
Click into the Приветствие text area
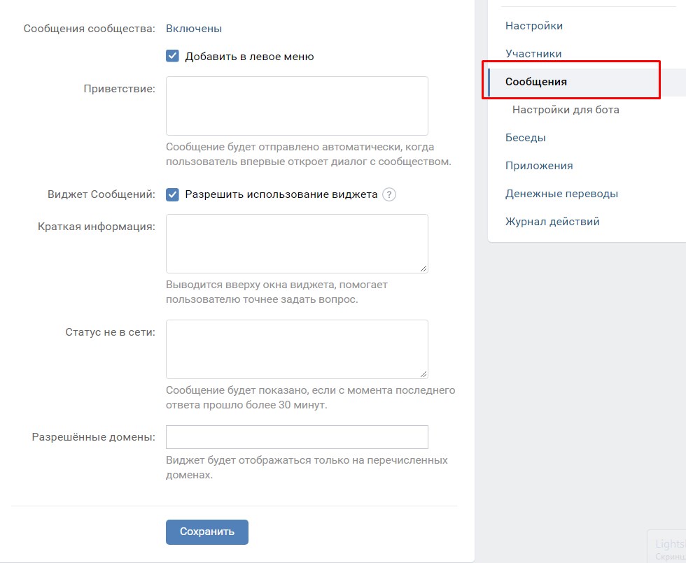[297, 106]
